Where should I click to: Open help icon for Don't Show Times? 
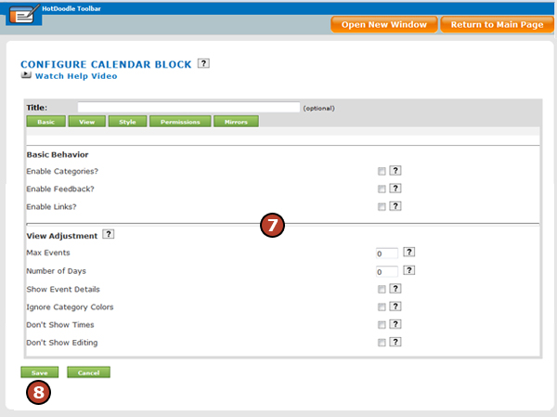tap(395, 324)
